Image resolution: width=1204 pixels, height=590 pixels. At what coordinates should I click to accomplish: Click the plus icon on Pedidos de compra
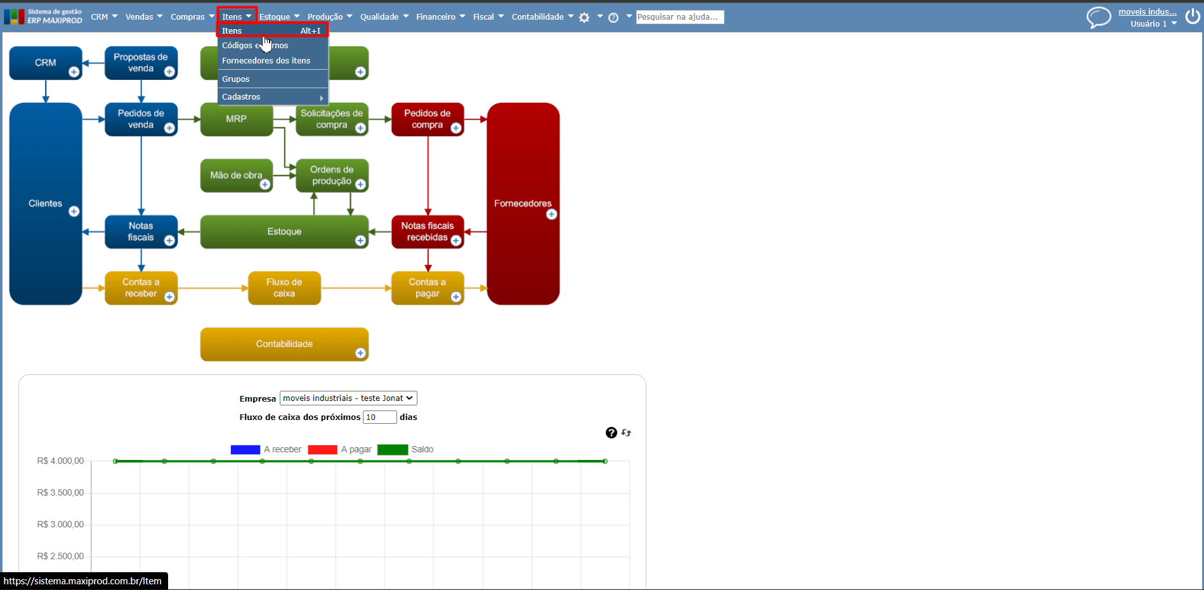(456, 128)
